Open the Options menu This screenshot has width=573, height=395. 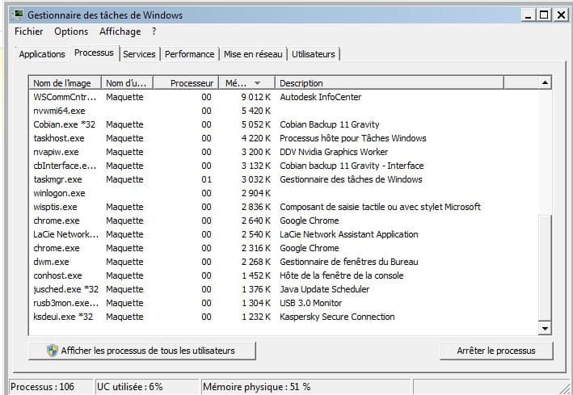pyautogui.click(x=71, y=32)
